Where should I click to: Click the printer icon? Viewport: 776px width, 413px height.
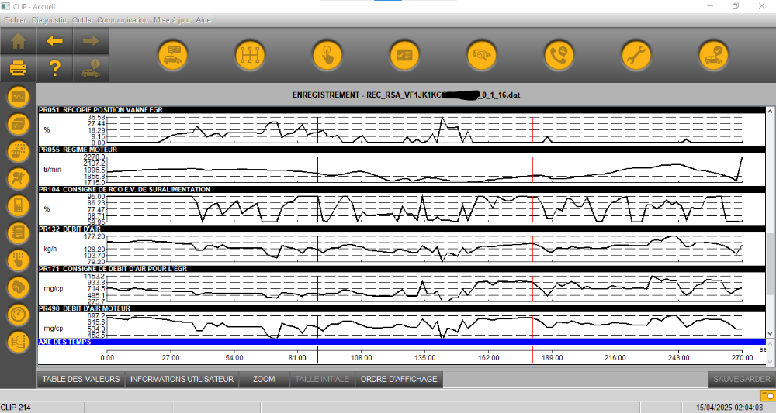tap(18, 69)
